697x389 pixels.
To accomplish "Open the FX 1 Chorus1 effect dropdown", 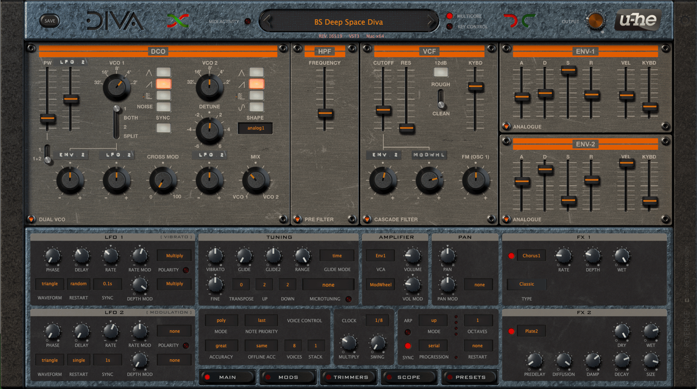I will (531, 256).
